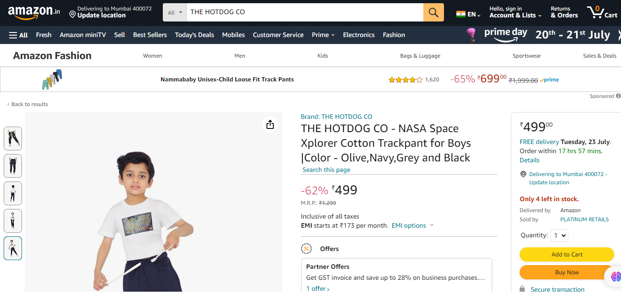Expand the Prime nav dropdown
Image resolution: width=621 pixels, height=299 pixels.
click(x=323, y=35)
